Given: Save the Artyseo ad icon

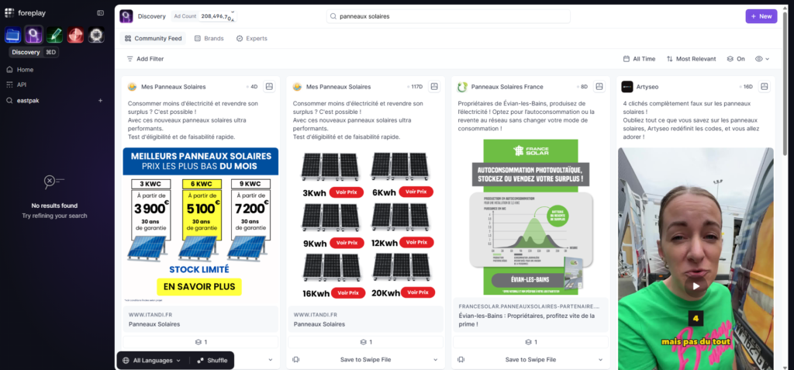Looking at the screenshot, I should pos(764,87).
